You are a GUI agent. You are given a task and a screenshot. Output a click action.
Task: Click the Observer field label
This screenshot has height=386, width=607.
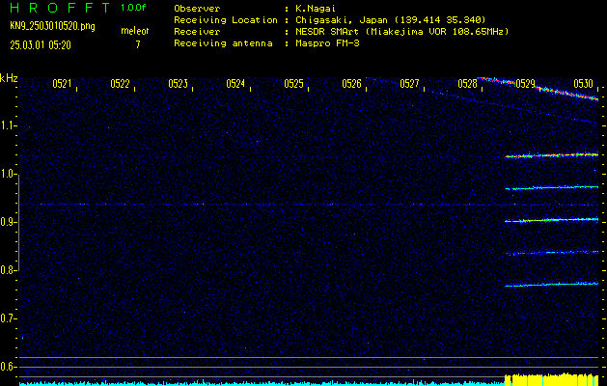[x=197, y=9]
